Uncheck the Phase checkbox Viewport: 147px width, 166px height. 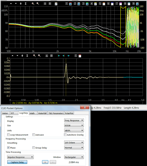tap(8, 148)
